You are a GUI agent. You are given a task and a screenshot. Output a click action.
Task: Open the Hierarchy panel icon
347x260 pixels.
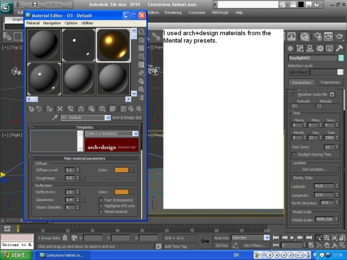pos(310,49)
